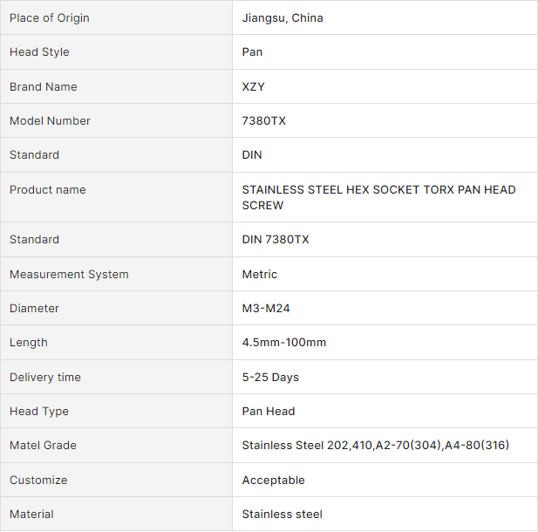Select the "DIN 7380TX" standard value

(x=276, y=240)
